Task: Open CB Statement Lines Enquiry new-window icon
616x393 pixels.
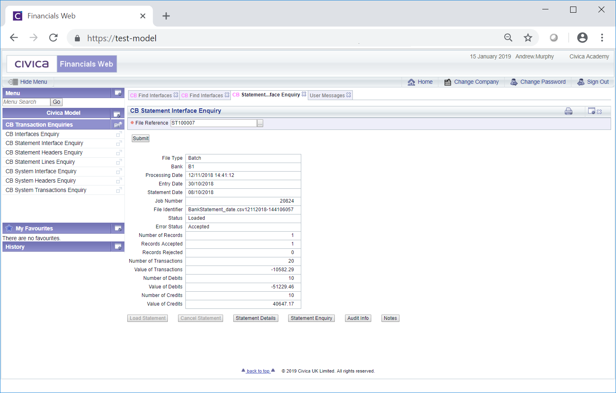Action: point(119,162)
